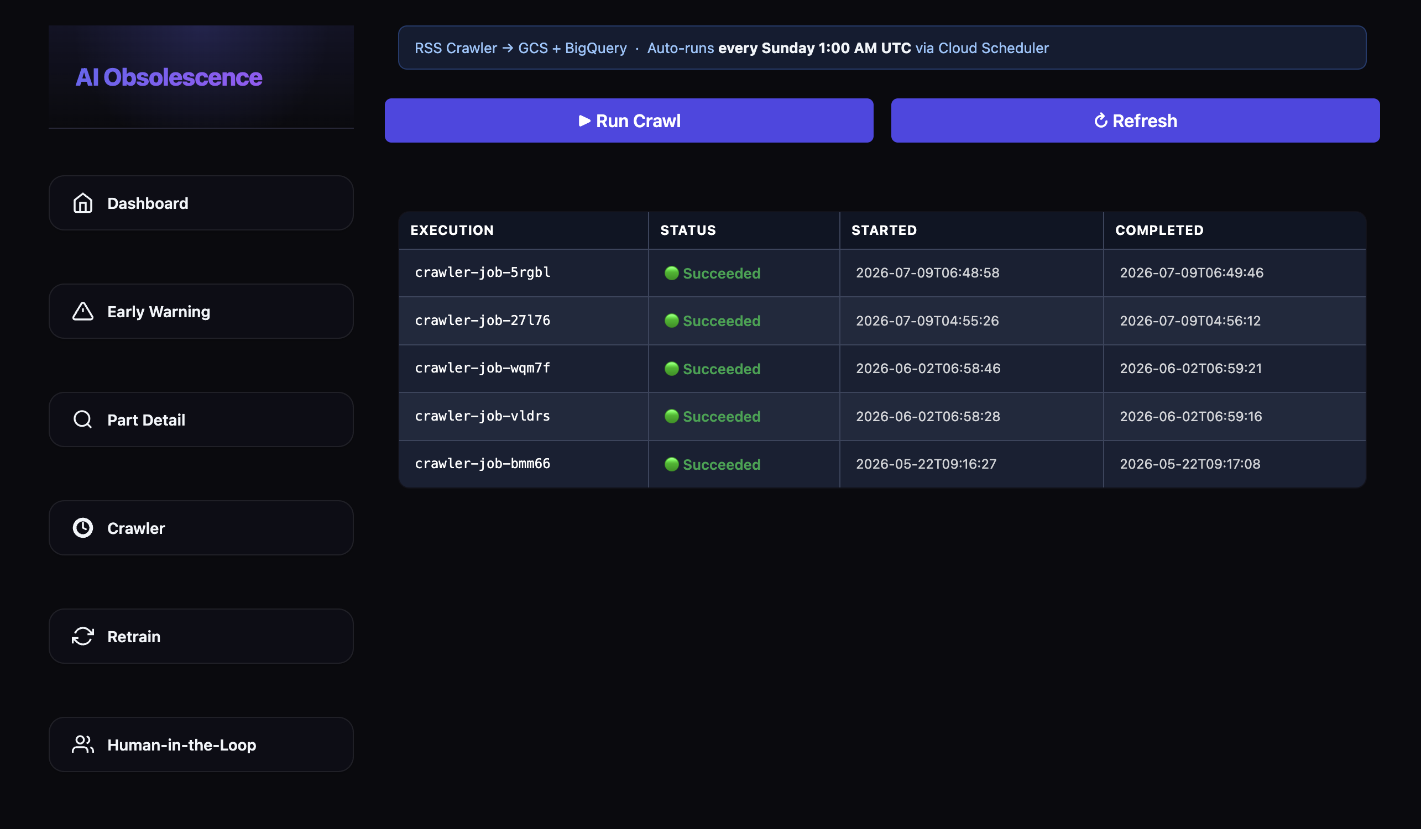Click completed time 2026-07-09T04:56:12
Viewport: 1421px width, 829px height.
(x=1190, y=321)
